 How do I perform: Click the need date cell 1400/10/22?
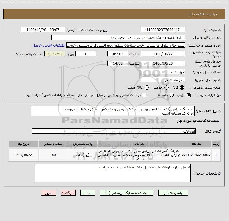[23, 155]
